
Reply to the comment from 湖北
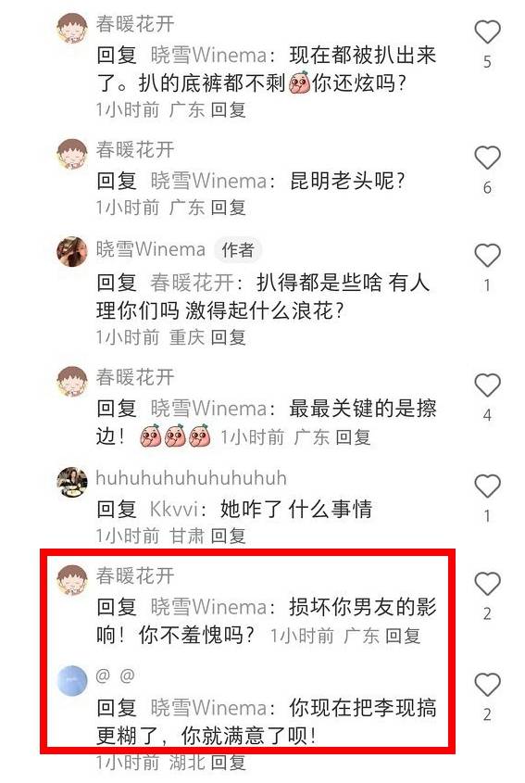point(228,763)
